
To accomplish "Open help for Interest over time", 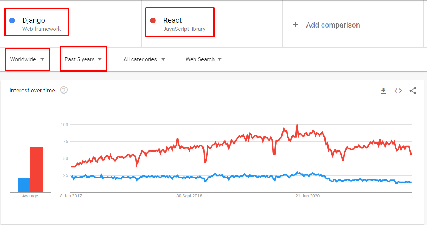I will [64, 90].
